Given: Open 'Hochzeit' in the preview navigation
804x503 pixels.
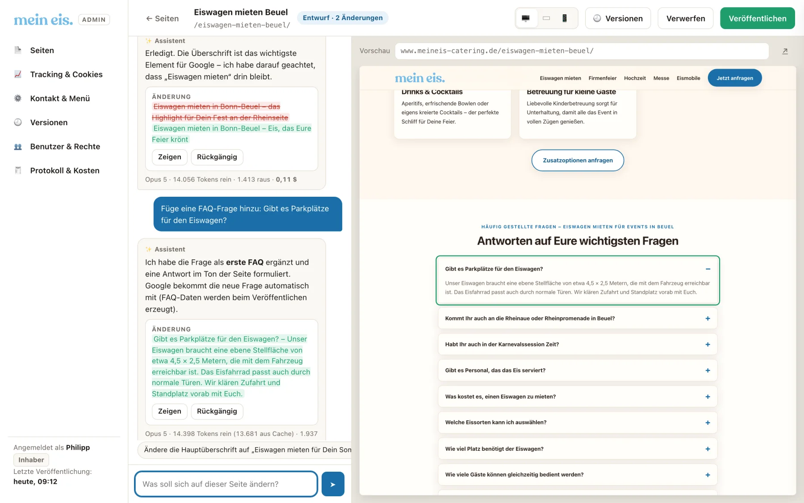Looking at the screenshot, I should [635, 78].
